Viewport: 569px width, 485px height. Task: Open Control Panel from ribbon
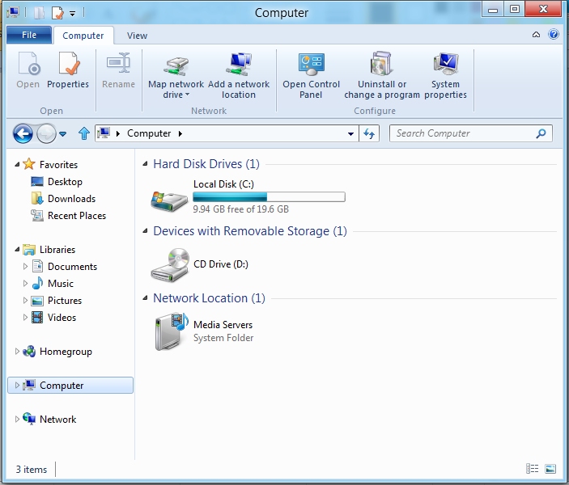click(x=311, y=75)
